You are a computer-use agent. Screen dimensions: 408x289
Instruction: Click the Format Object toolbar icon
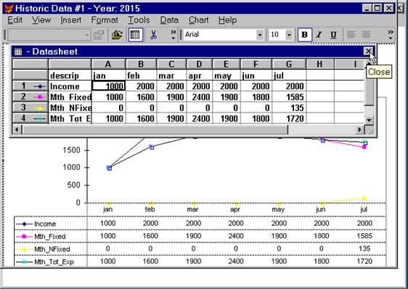tap(99, 35)
